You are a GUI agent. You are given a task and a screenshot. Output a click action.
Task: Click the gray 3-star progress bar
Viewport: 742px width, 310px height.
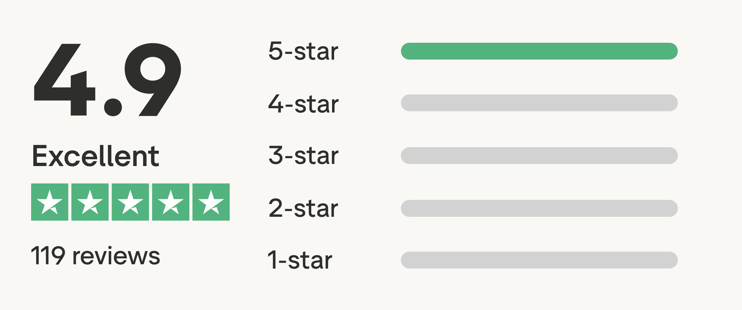[x=539, y=156]
